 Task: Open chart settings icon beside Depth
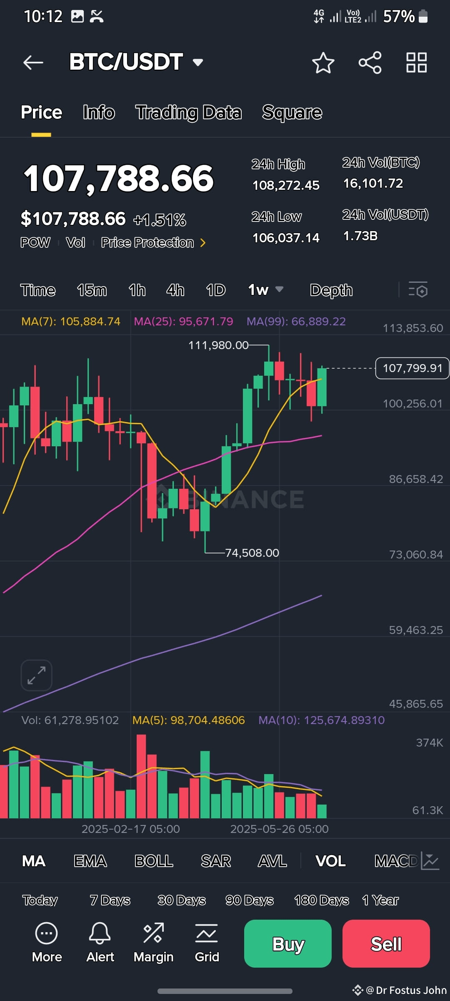tap(418, 290)
